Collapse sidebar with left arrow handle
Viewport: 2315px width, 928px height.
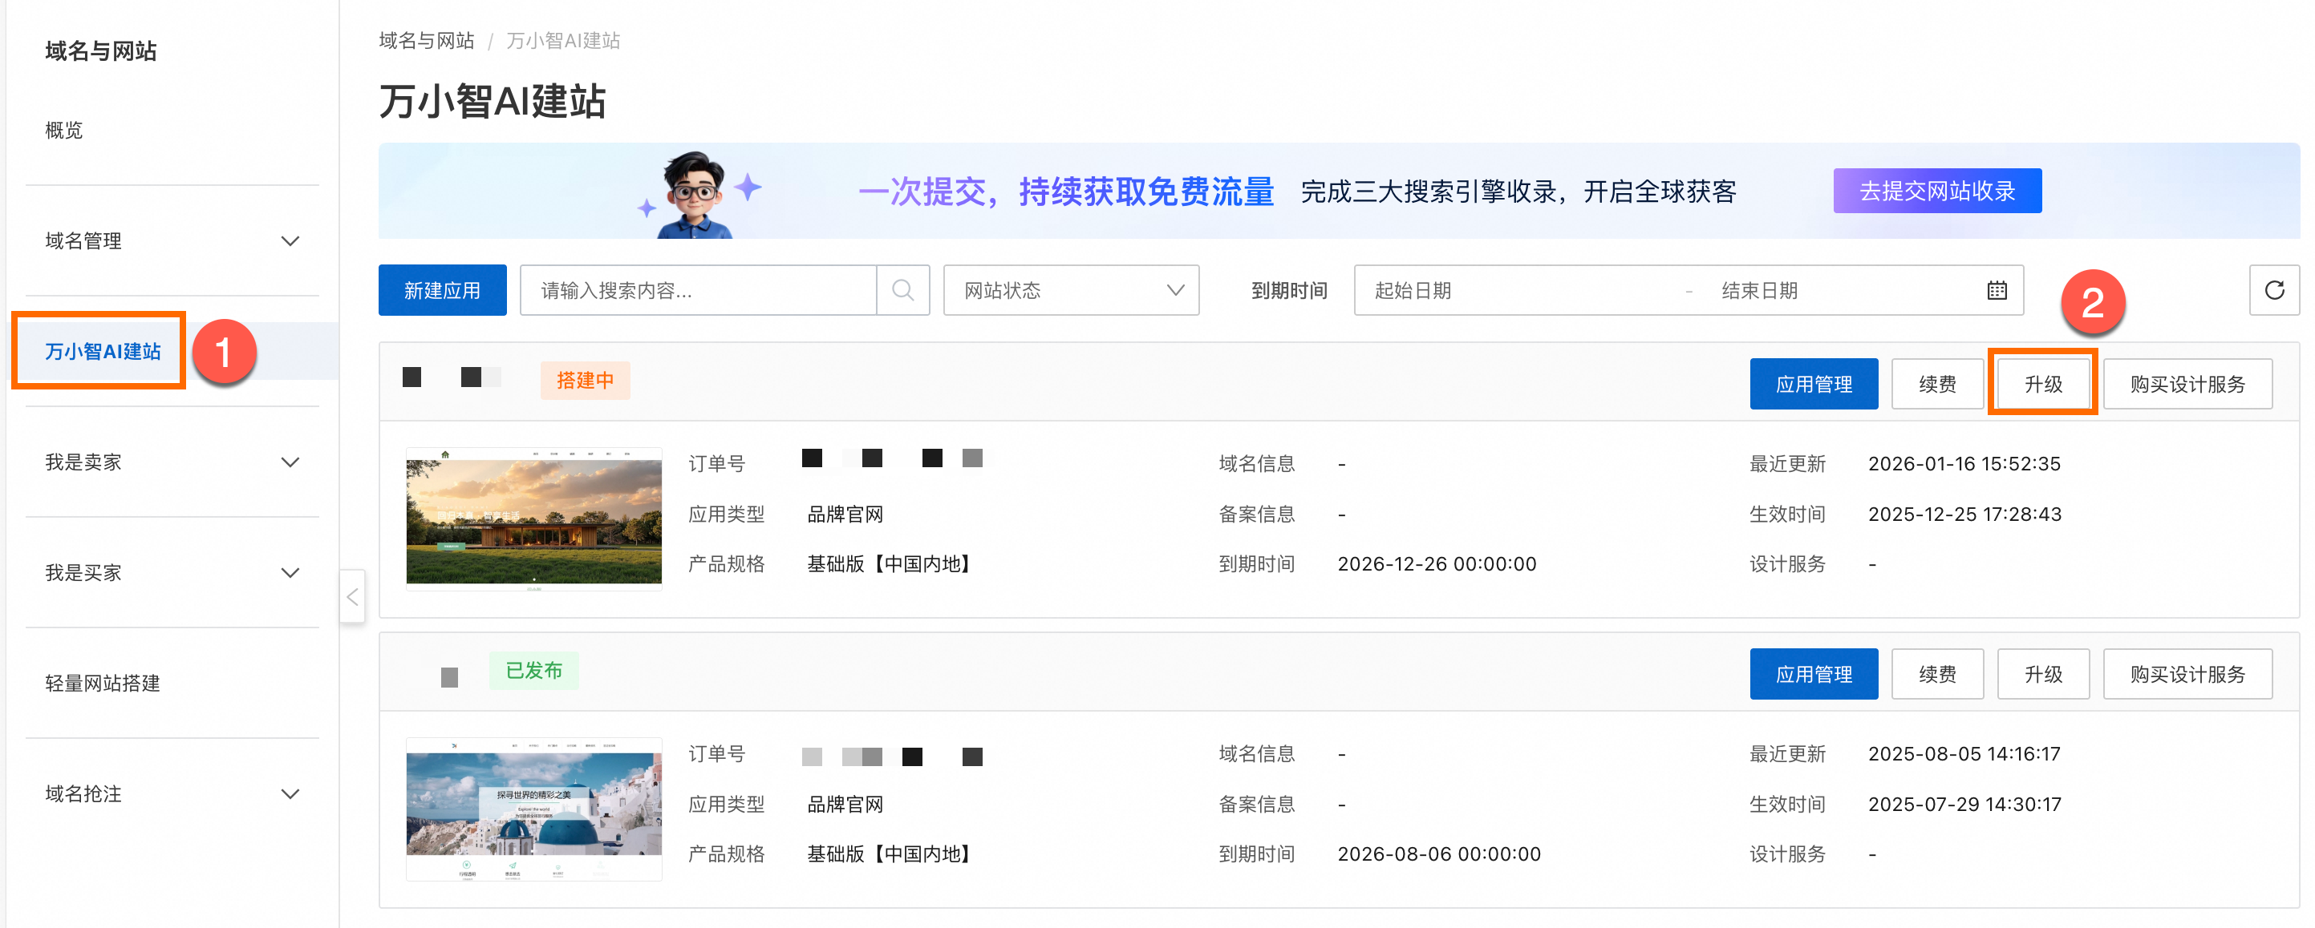[352, 596]
